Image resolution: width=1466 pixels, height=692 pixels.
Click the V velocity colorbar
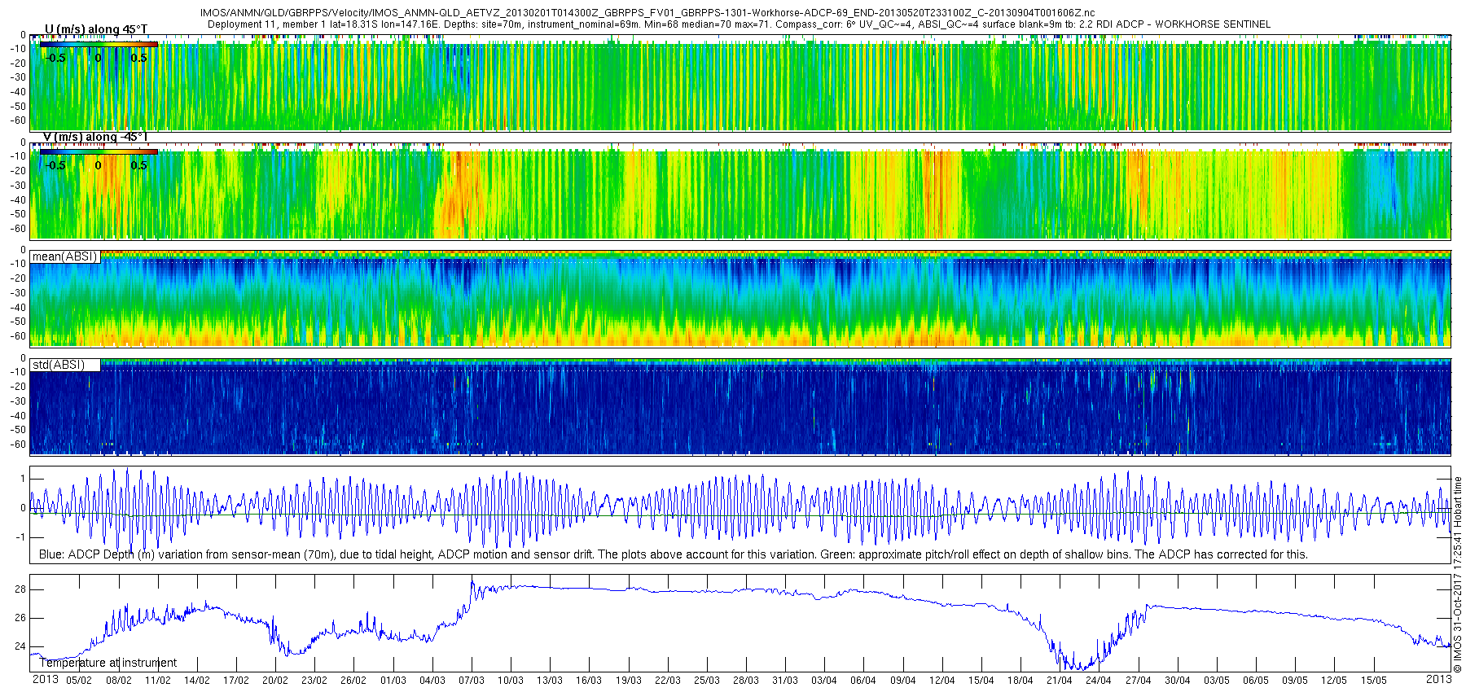tap(98, 151)
